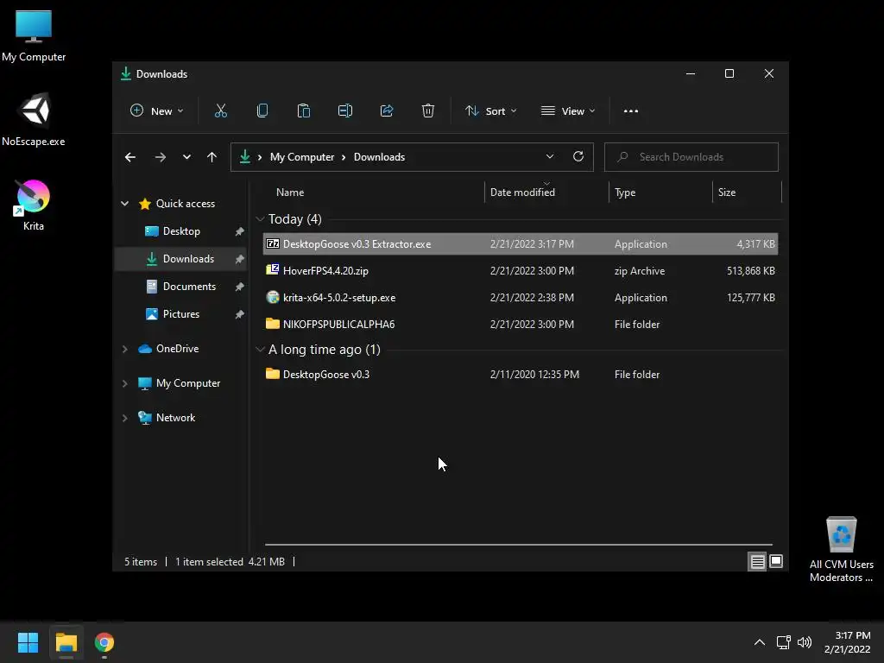This screenshot has height=663, width=884.
Task: Go forward with the right arrow
Action: tap(160, 157)
